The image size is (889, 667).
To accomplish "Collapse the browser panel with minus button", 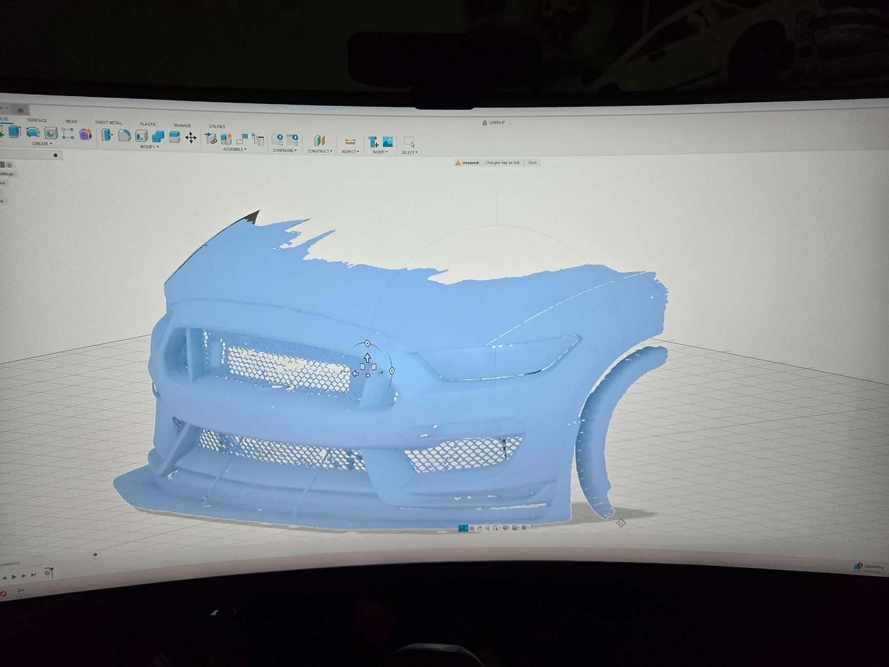I will (55, 155).
